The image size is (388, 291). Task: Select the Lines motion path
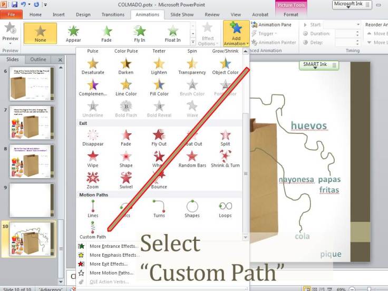[x=93, y=209]
